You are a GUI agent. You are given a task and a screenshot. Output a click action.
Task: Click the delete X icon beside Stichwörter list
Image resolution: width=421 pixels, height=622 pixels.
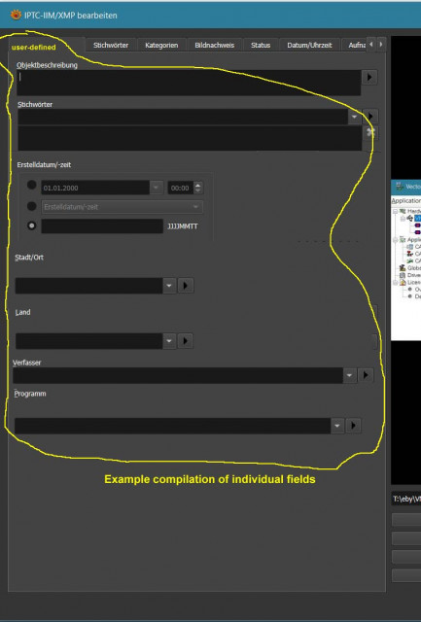370,132
